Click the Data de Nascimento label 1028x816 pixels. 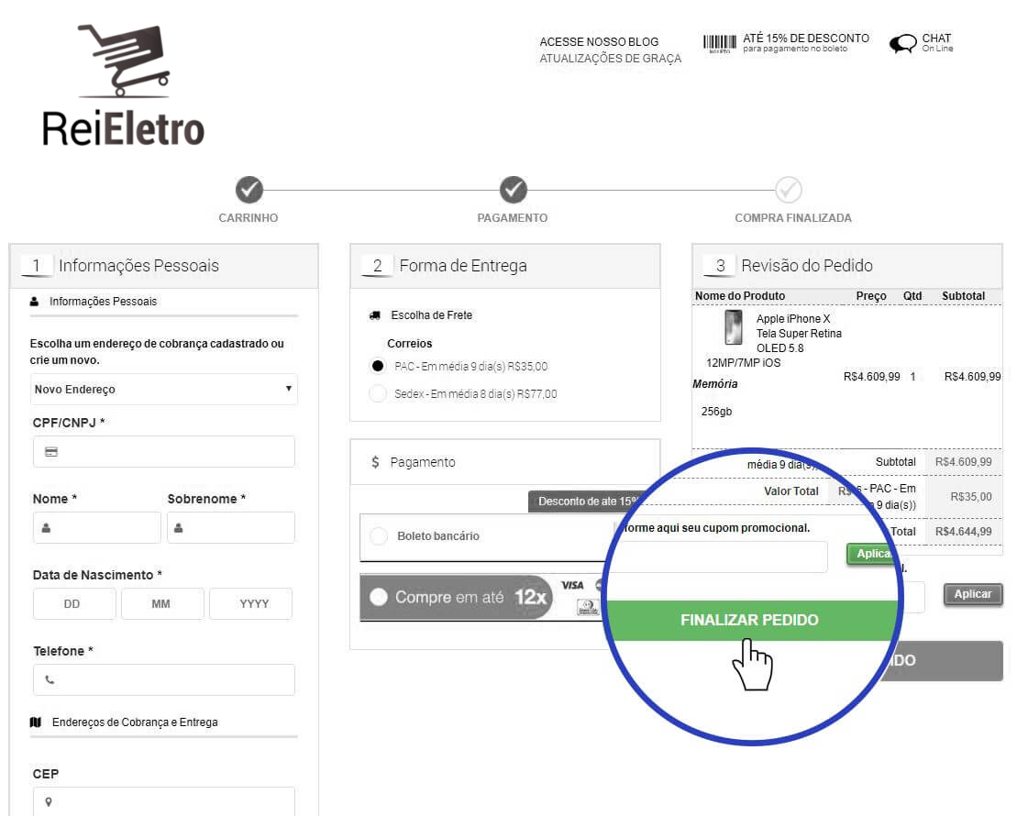coord(97,575)
